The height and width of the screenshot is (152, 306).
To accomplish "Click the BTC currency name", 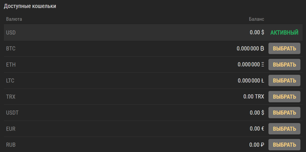I will coord(11,48).
